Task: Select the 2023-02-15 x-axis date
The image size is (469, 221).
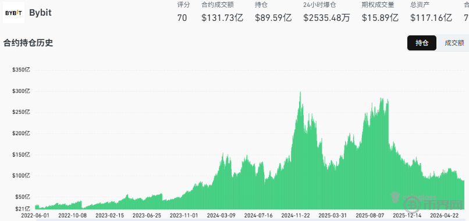Action: [x=109, y=215]
